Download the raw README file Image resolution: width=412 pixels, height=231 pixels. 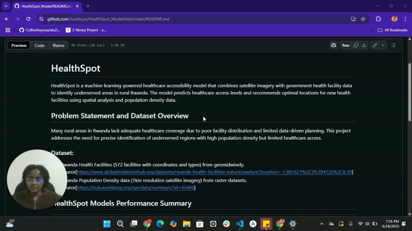click(364, 45)
